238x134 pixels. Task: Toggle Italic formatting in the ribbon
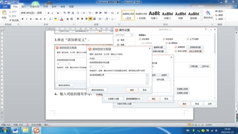(x=26, y=19)
